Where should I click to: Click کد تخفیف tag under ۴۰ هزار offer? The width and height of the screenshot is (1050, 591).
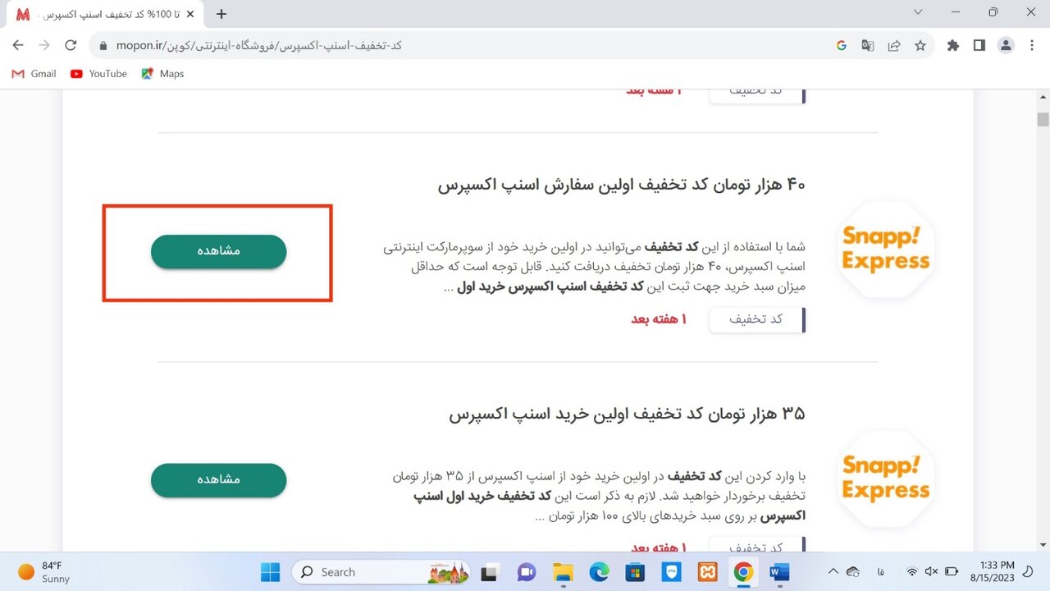pos(757,319)
